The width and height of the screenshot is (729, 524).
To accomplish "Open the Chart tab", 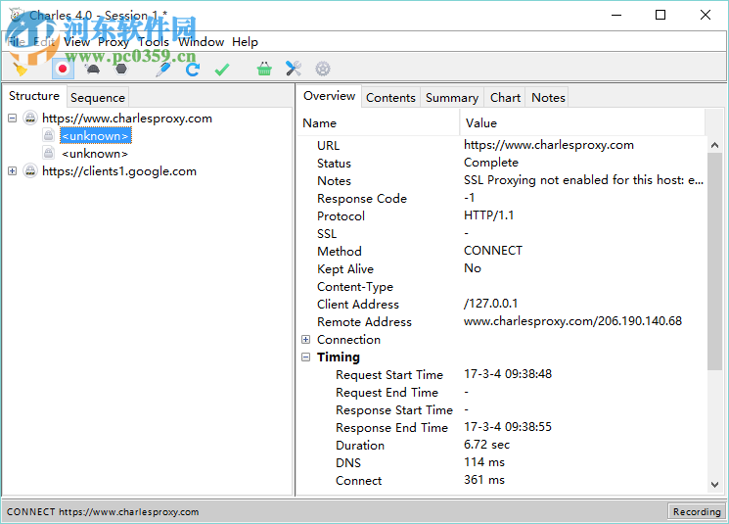I will [505, 98].
